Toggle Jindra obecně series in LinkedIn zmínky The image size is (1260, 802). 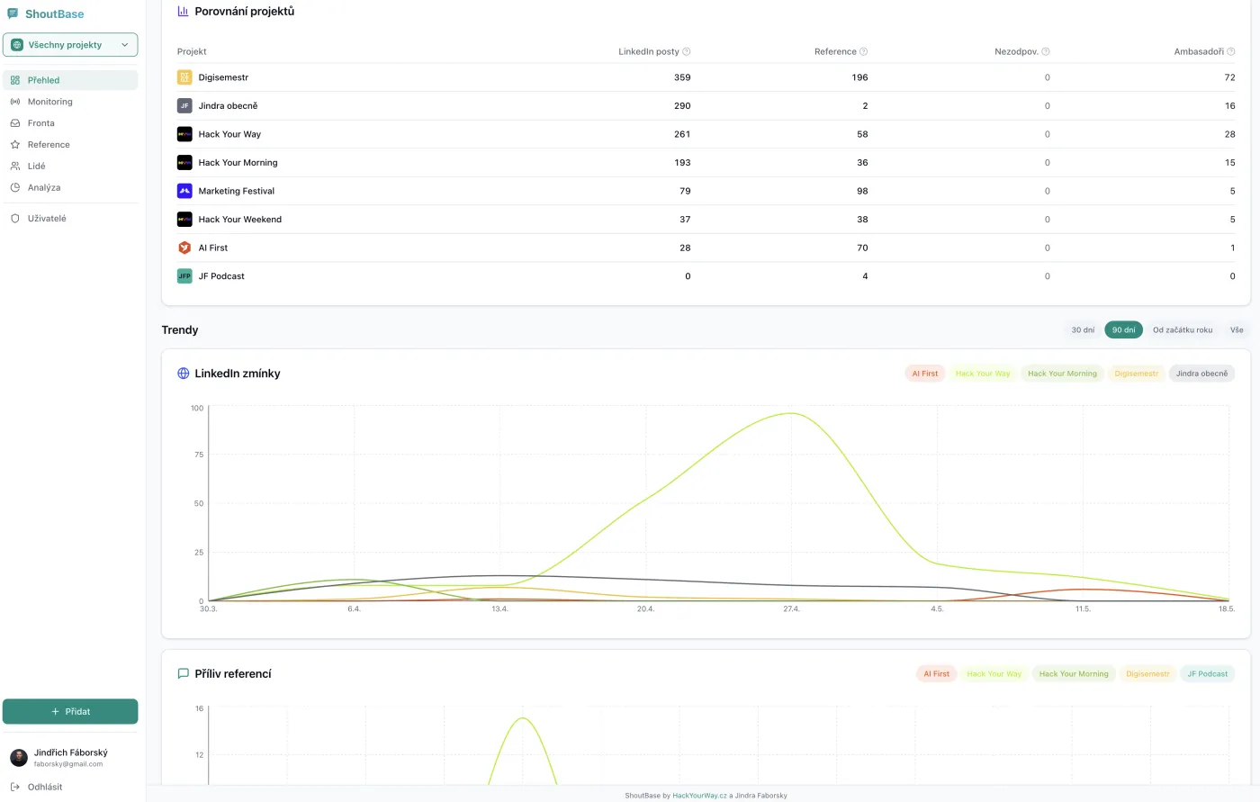pyautogui.click(x=1201, y=374)
